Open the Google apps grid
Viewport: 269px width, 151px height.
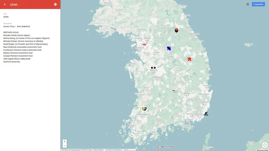click(248, 4)
